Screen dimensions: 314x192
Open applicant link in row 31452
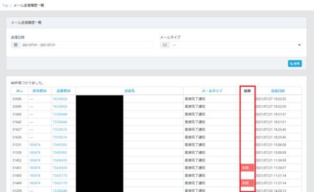(60, 160)
